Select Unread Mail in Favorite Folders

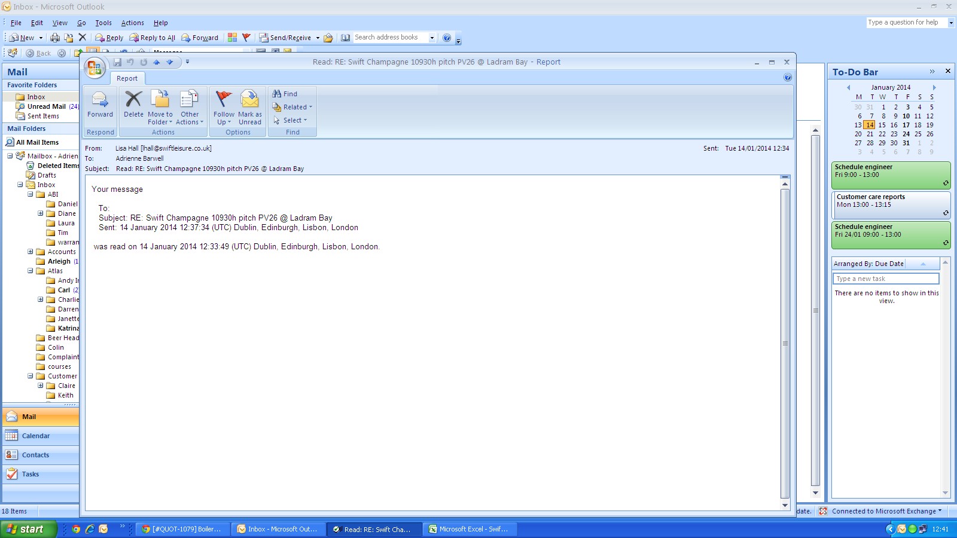47,106
